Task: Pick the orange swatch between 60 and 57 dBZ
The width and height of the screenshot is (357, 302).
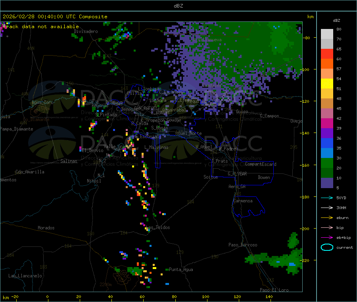Action: (327, 64)
